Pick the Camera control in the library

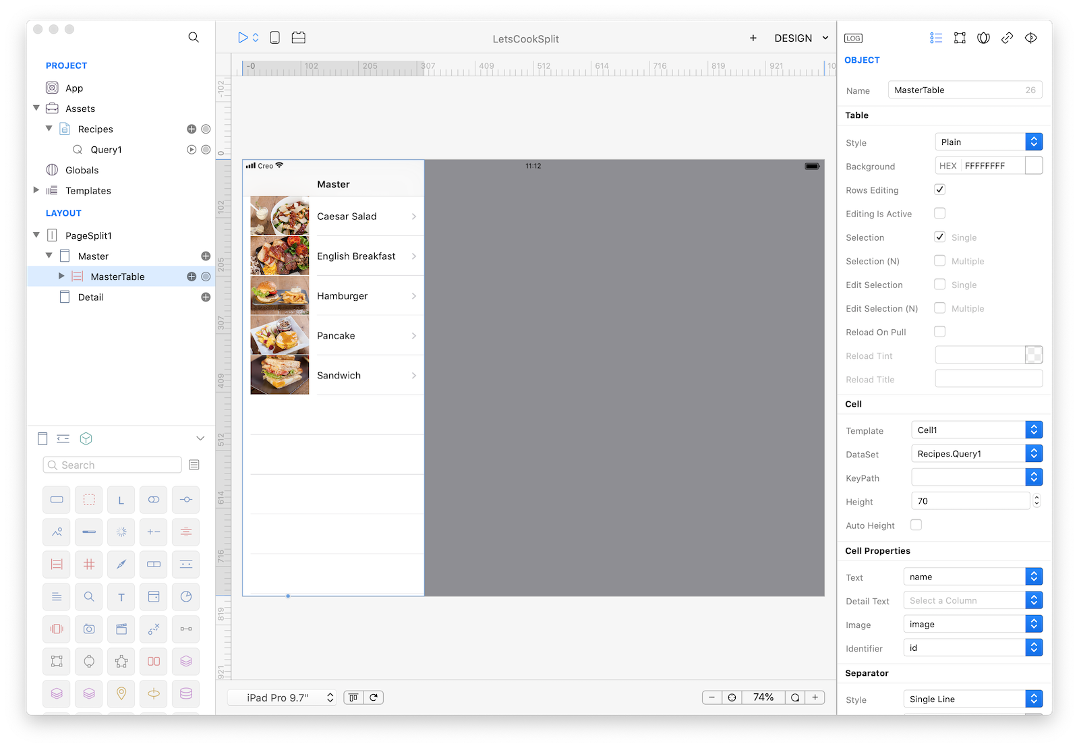(x=89, y=629)
